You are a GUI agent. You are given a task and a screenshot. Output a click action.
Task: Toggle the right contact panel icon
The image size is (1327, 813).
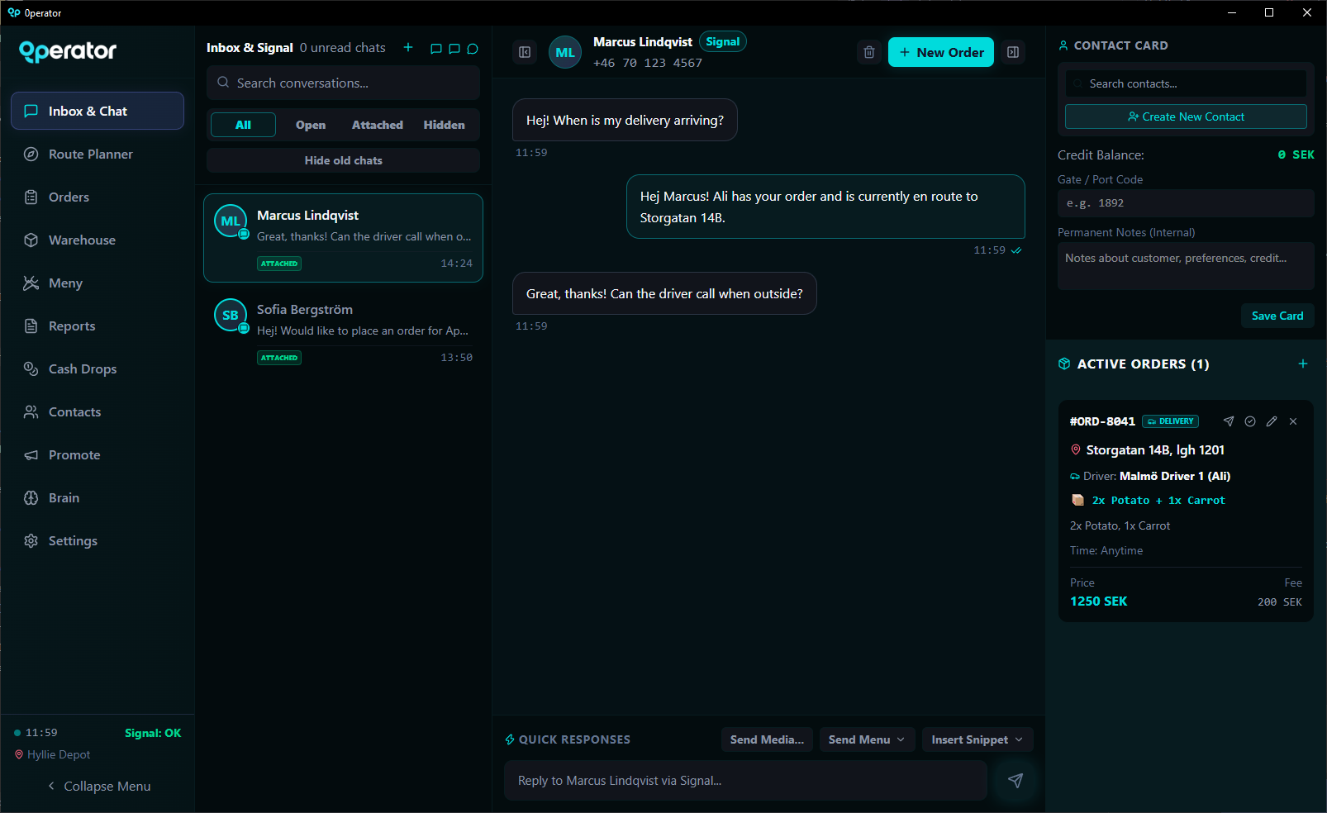[x=1013, y=52]
